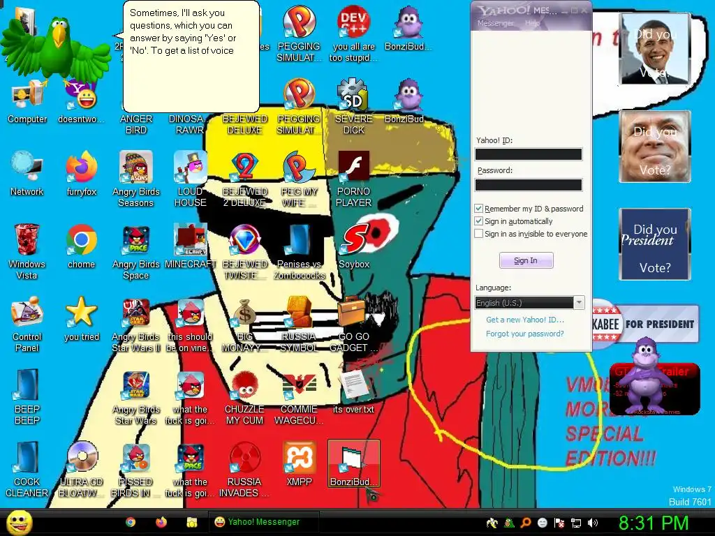
Task: Open the Control Panel desktop icon
Action: 27,324
